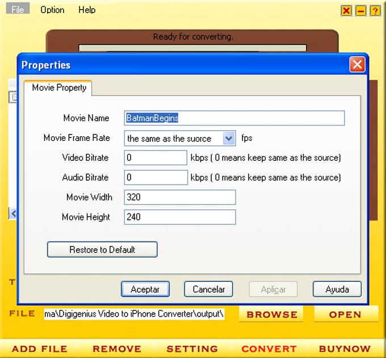Open SETTING from the bottom bar
Screen dimensions: 386x358
192,349
